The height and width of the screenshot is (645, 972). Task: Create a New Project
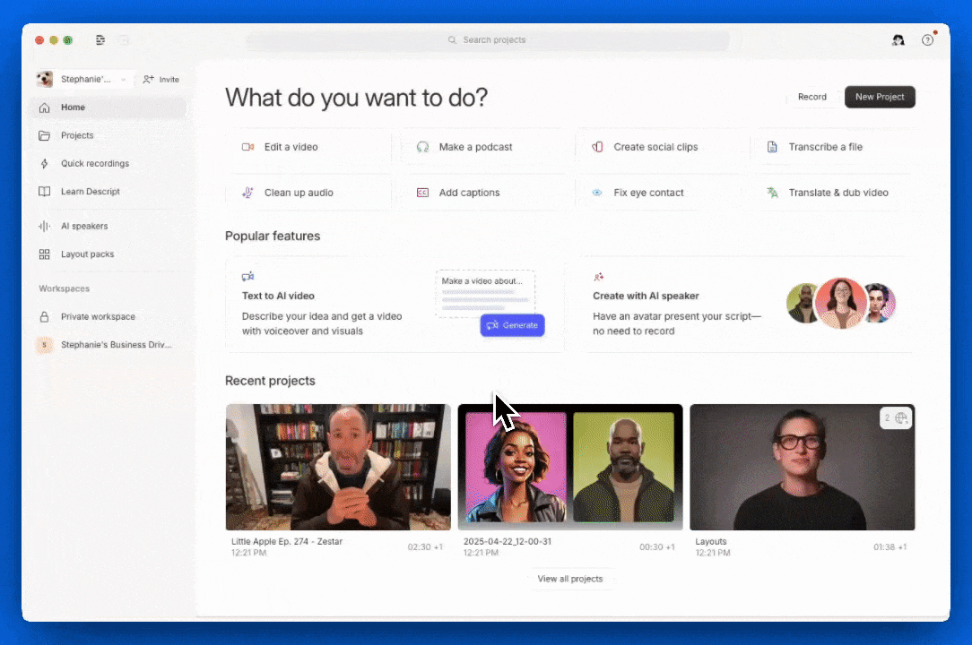(x=880, y=97)
